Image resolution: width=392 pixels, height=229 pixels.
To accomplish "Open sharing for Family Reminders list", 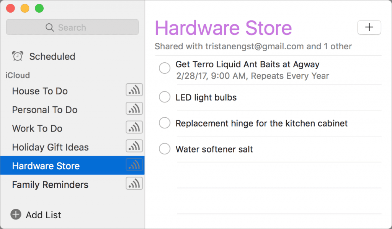I will [x=134, y=184].
